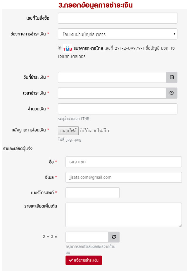
Task: Click the checkmark icon on submit button
Action: tap(70, 260)
